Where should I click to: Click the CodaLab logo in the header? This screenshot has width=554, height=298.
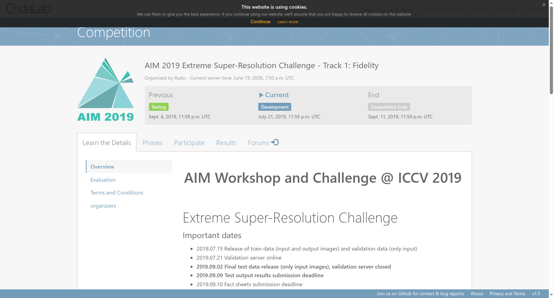tap(28, 9)
